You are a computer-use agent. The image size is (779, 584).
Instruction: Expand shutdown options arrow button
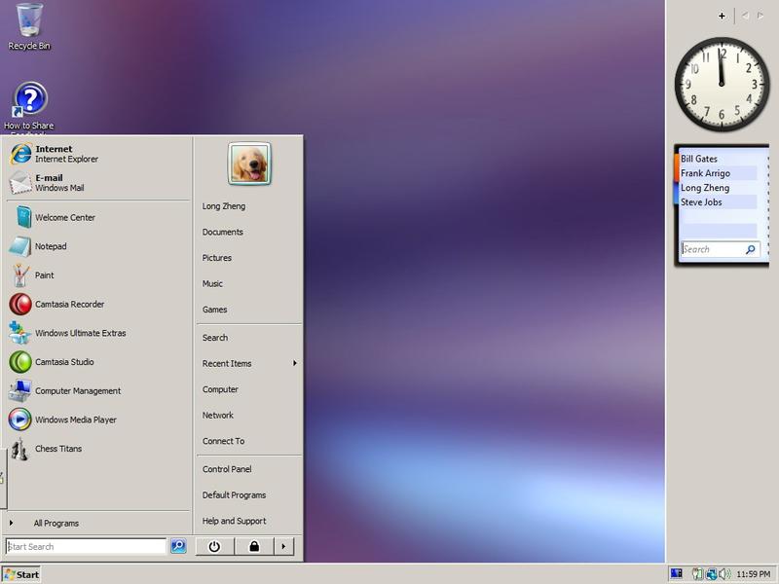click(x=283, y=546)
